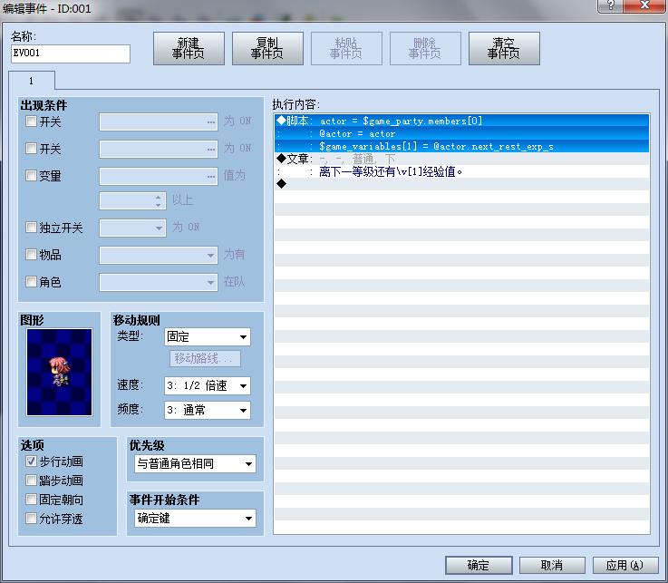The image size is (668, 583).
Task: Select the 文章 command line
Action: click(x=462, y=159)
